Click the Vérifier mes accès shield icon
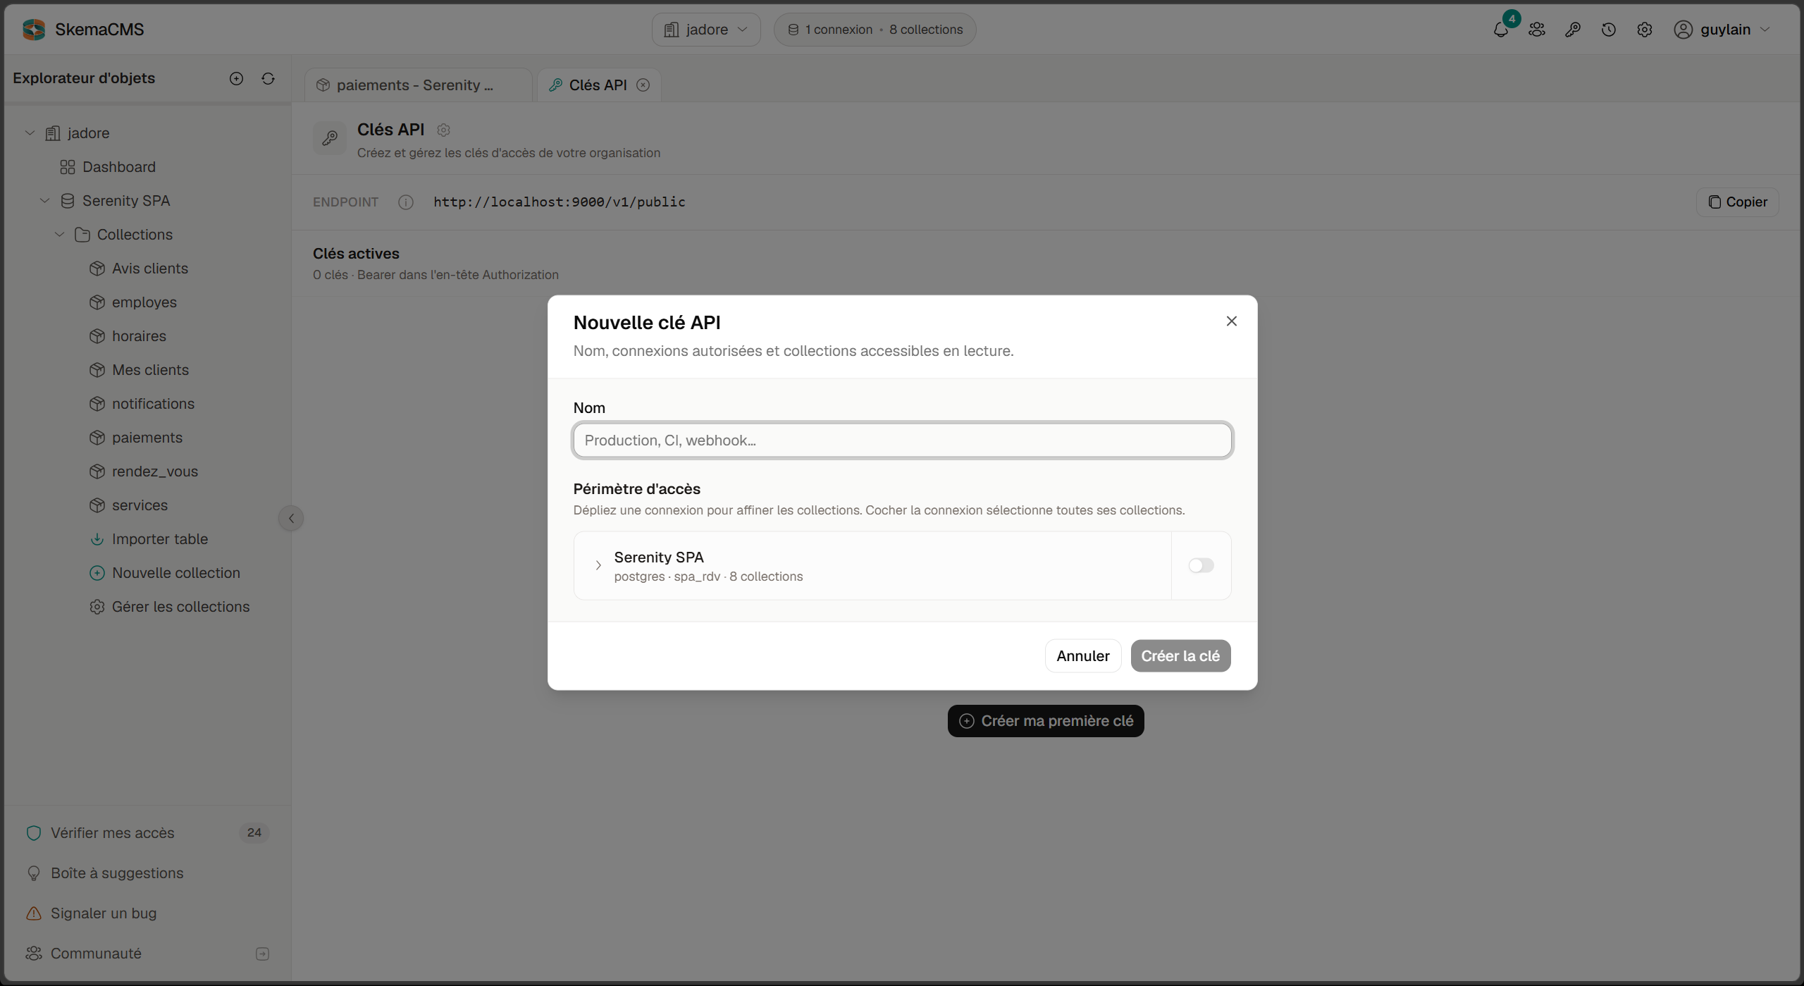This screenshot has height=986, width=1804. pos(34,833)
